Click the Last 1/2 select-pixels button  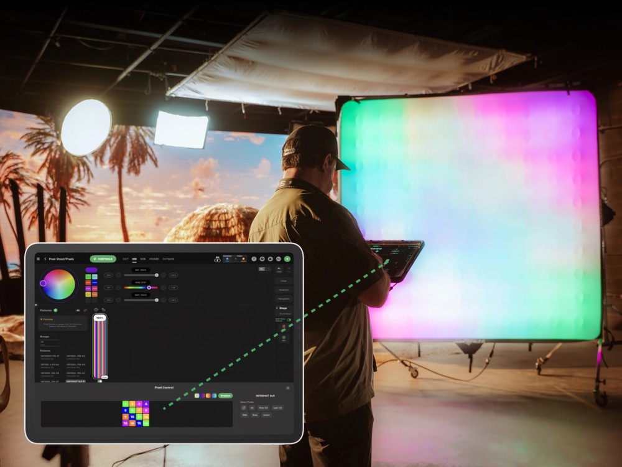click(x=277, y=408)
